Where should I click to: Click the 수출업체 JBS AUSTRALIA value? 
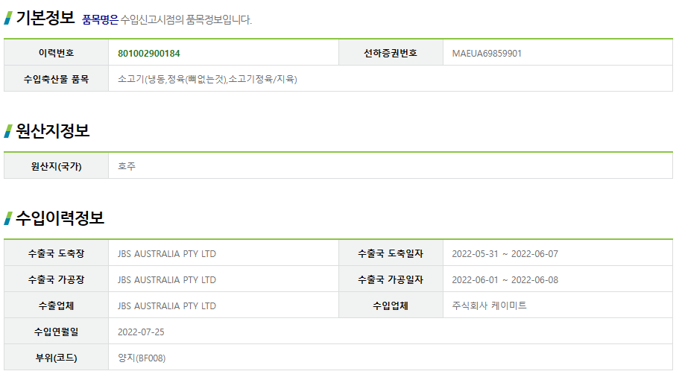(167, 305)
